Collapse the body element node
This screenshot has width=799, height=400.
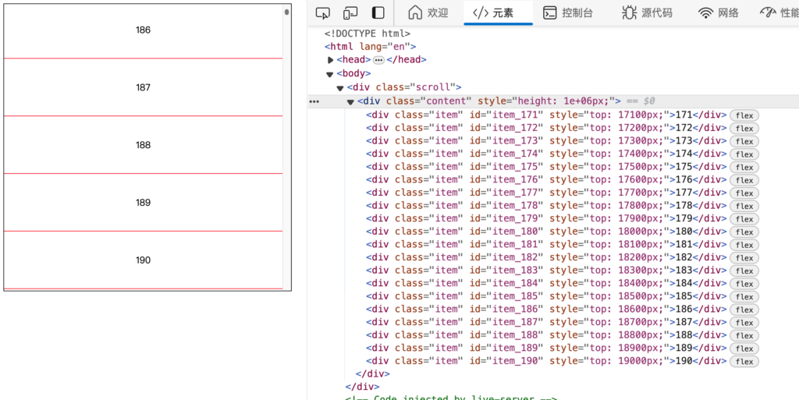[330, 74]
